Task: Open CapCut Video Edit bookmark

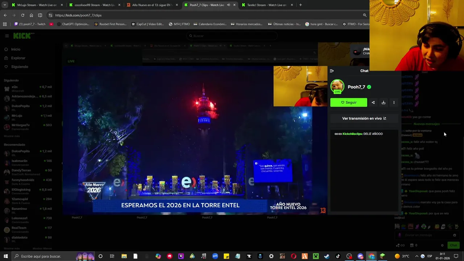Action: click(148, 24)
